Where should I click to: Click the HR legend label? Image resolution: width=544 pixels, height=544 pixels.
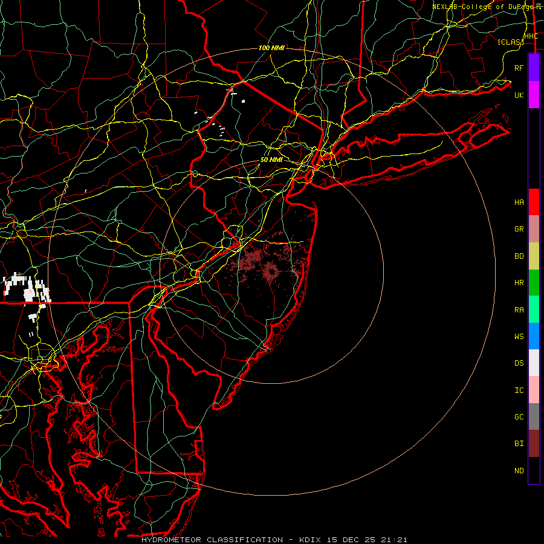(x=519, y=283)
